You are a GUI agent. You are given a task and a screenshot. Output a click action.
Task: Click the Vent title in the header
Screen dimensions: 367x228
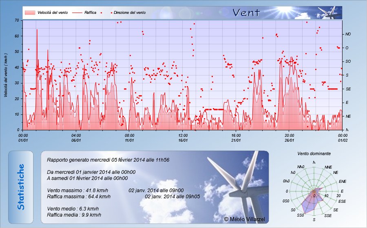click(246, 13)
